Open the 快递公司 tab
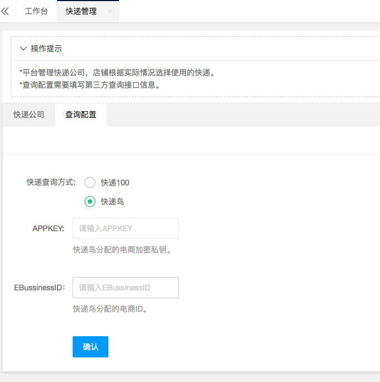Image resolution: width=380 pixels, height=382 pixels. 28,114
